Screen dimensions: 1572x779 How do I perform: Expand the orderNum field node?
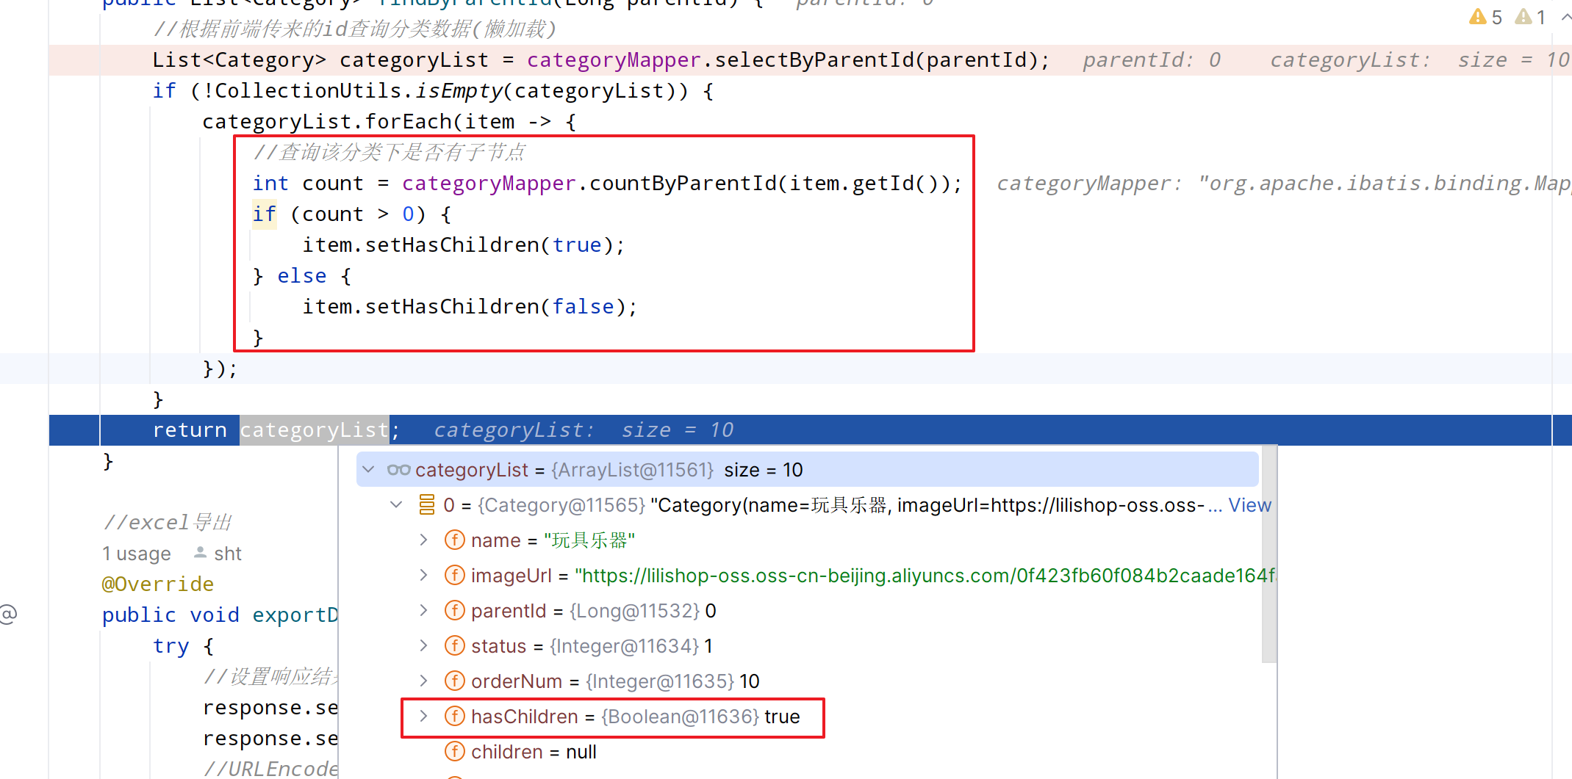click(424, 681)
